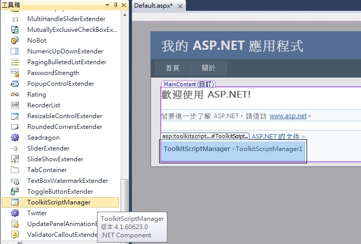The height and width of the screenshot is (244, 361).
Task: Choose PagingBulletedListExtender from toolbox
Action: coord(67,62)
